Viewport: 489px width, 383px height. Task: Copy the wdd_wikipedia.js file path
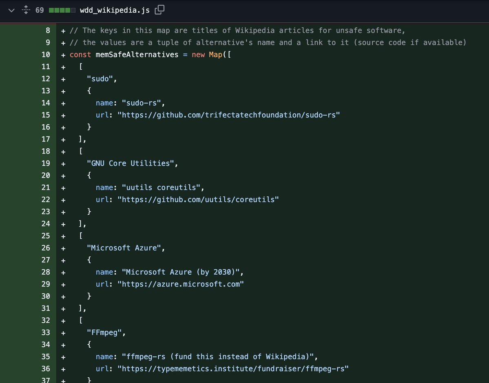pyautogui.click(x=159, y=10)
